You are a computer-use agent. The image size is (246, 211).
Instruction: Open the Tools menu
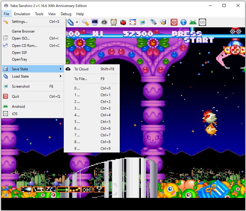(x=39, y=14)
